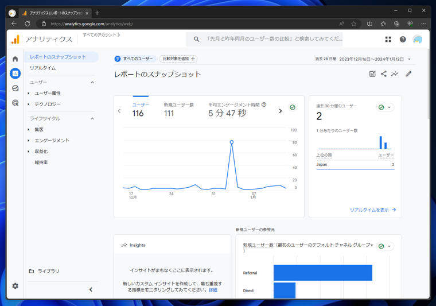Click the read aloud icon in address bar
The width and height of the screenshot is (436, 306).
pos(342,24)
